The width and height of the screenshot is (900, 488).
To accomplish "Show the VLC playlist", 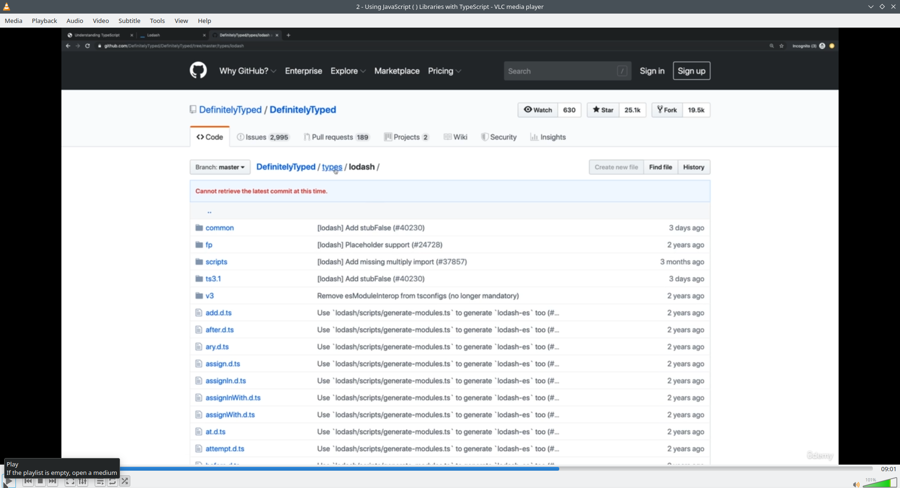I will pyautogui.click(x=100, y=481).
